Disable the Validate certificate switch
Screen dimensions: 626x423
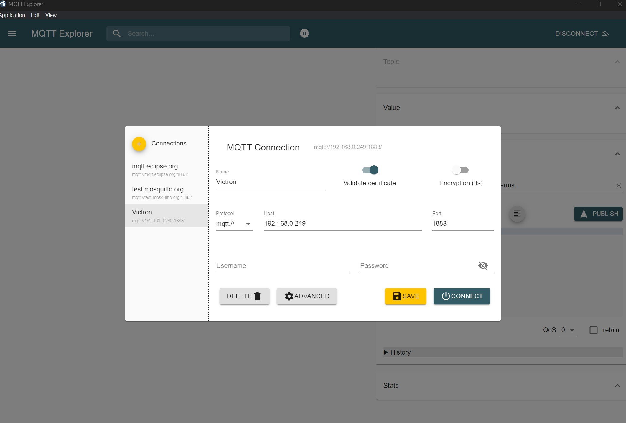pyautogui.click(x=370, y=170)
